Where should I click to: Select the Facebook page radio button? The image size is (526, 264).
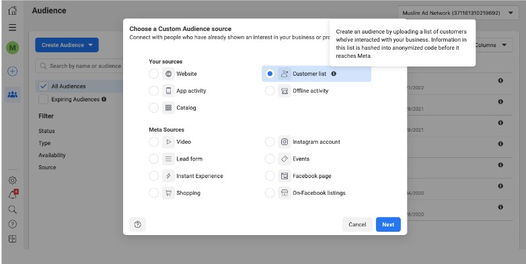(270, 176)
